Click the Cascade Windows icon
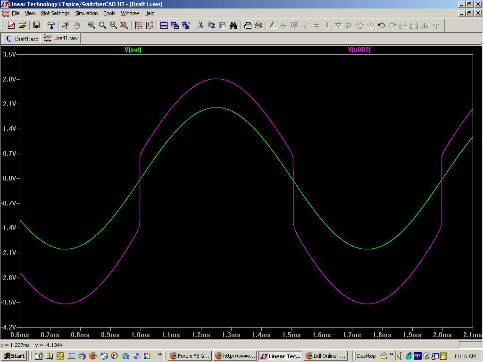This screenshot has width=483, height=362. pos(175,25)
